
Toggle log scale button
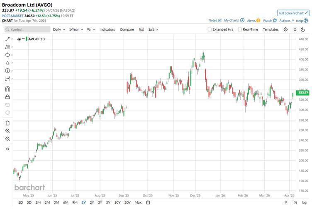(x=304, y=202)
